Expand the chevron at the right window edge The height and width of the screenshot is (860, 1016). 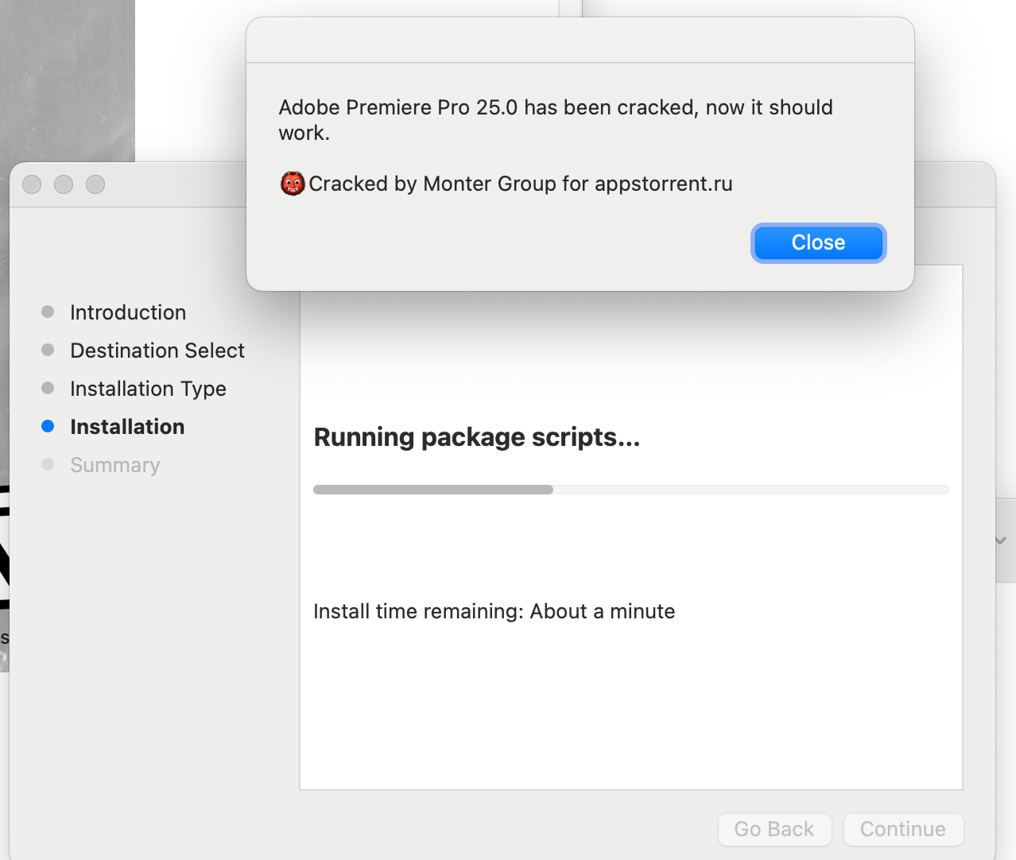(x=1001, y=540)
